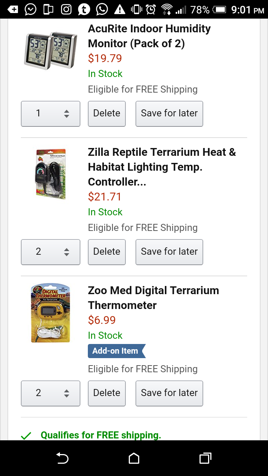Open quantity dropdown for Zoo Med Thermometer

click(51, 393)
